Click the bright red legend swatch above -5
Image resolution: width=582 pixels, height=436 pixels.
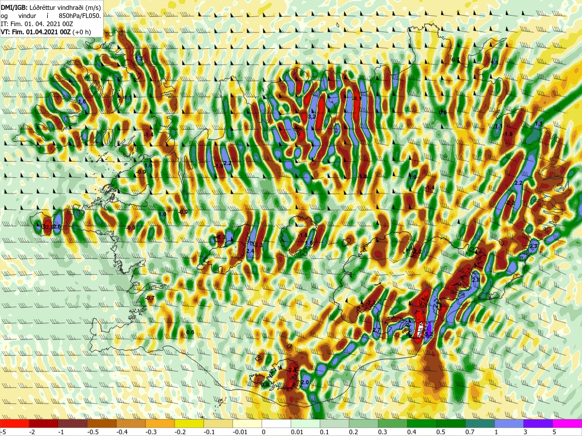15,423
